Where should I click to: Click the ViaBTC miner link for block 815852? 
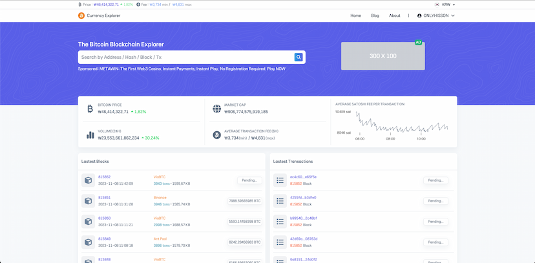tap(160, 177)
